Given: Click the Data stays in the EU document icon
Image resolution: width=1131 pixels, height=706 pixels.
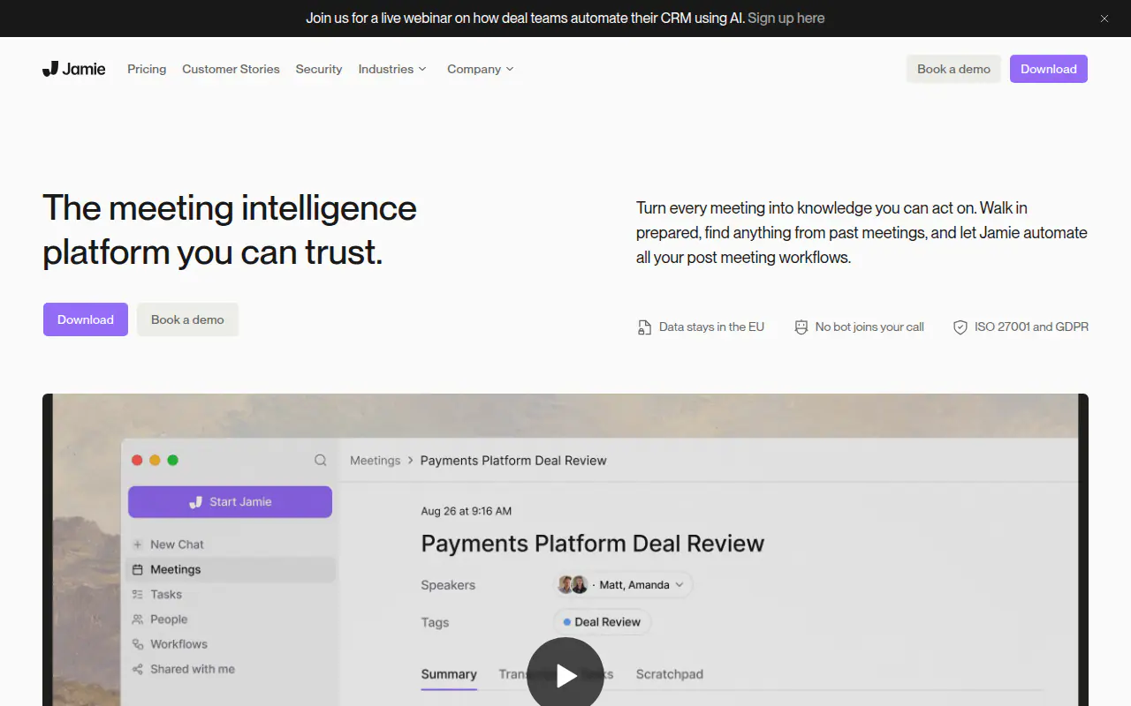Looking at the screenshot, I should (x=644, y=327).
